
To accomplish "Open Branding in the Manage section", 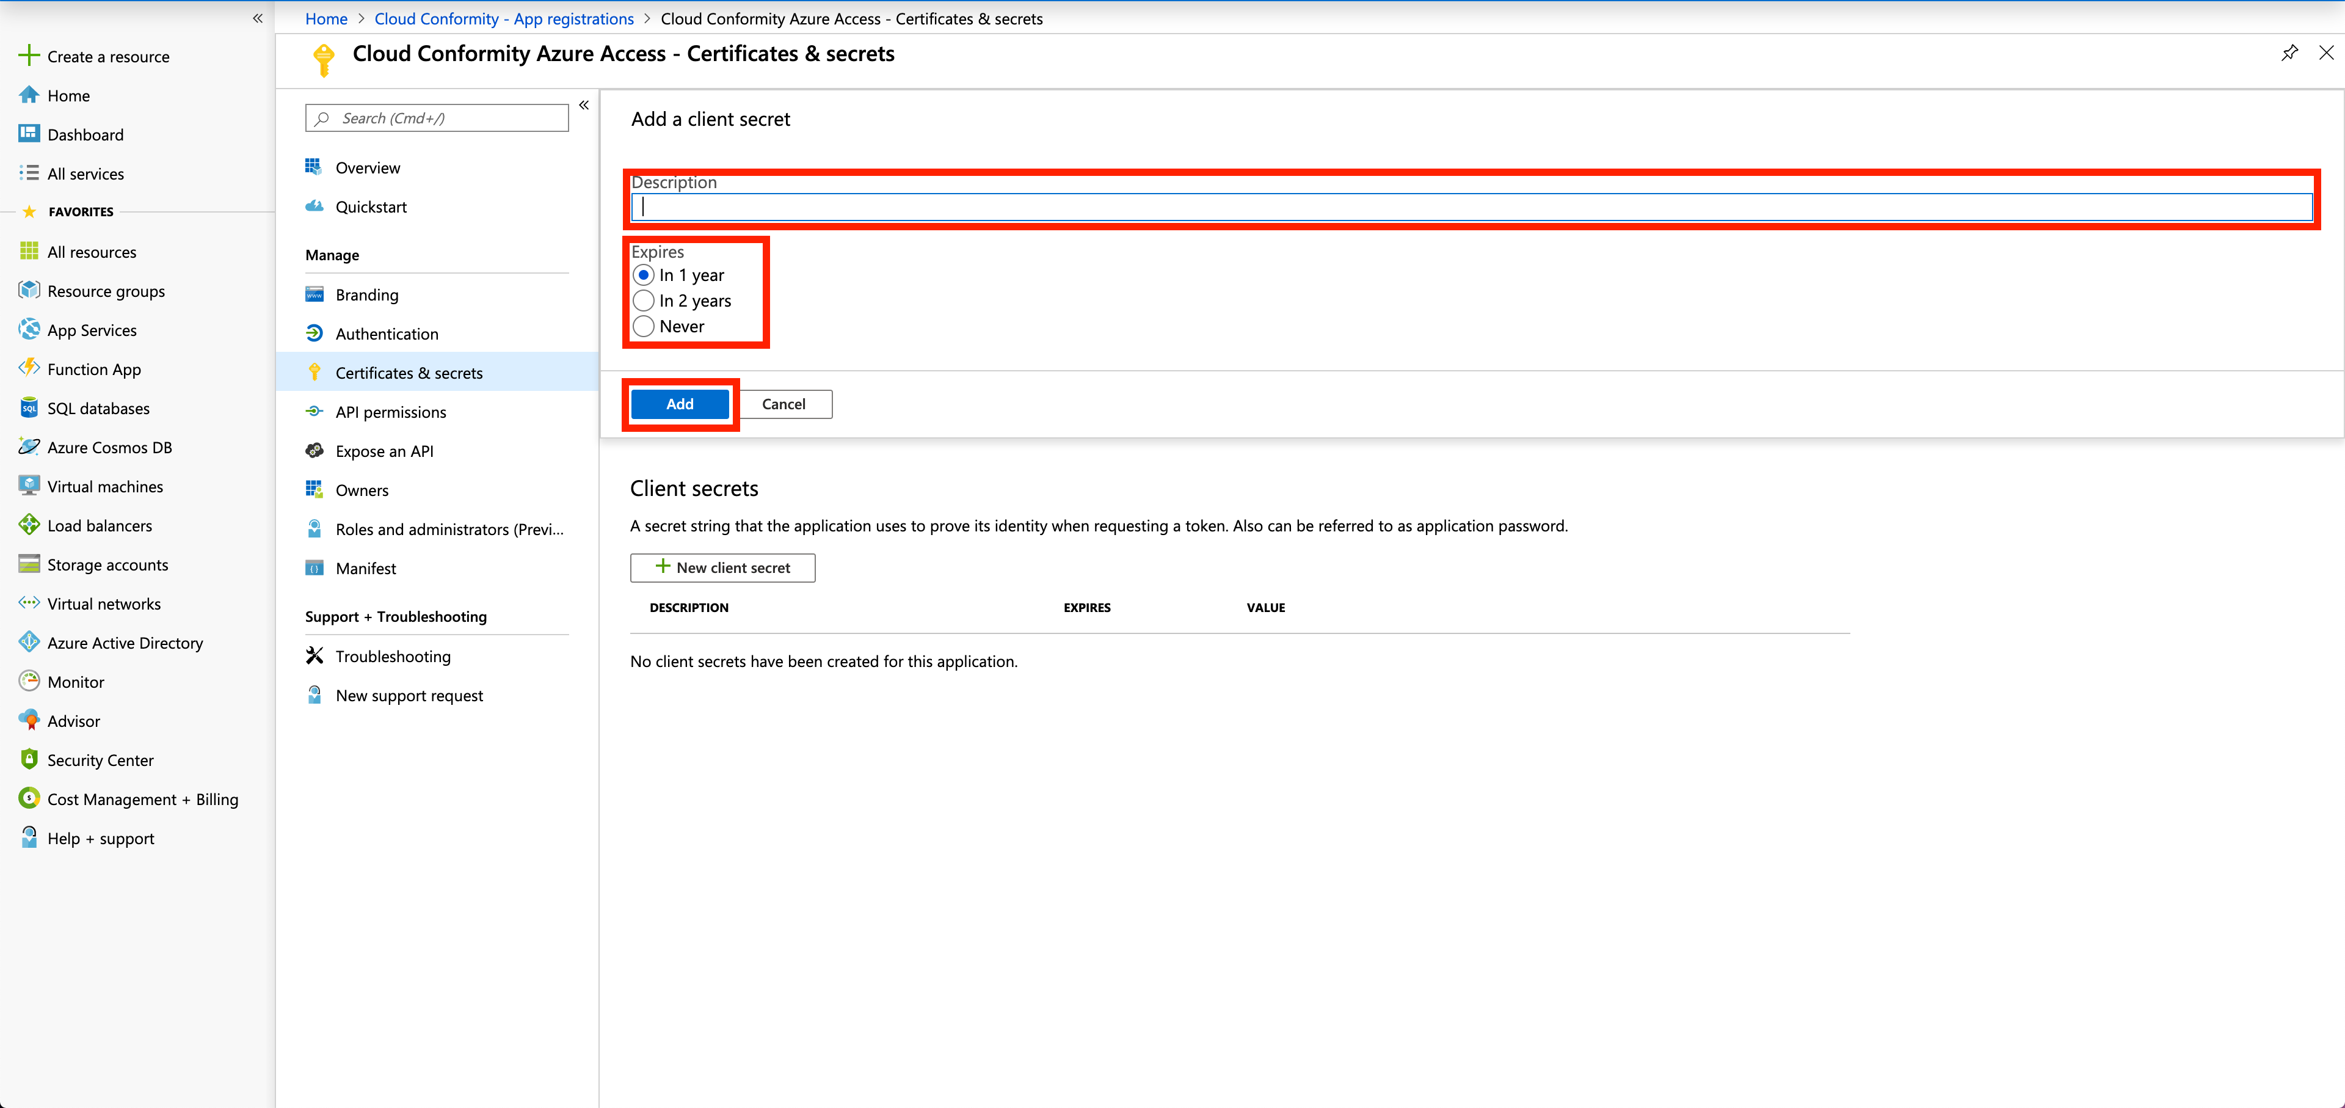I will tap(437, 294).
